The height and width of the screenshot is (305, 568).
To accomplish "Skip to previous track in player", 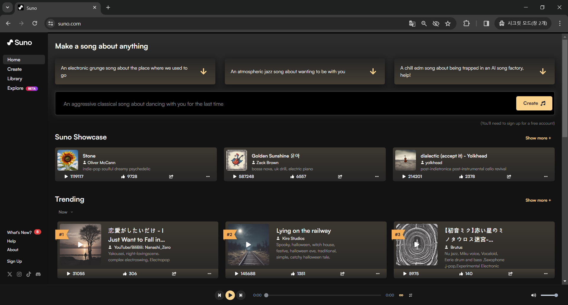I will click(220, 295).
